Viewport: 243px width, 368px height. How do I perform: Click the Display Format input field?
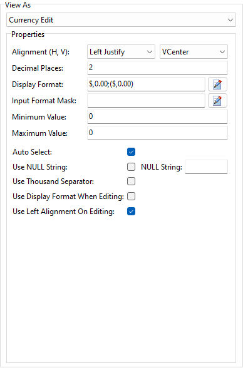pos(146,84)
